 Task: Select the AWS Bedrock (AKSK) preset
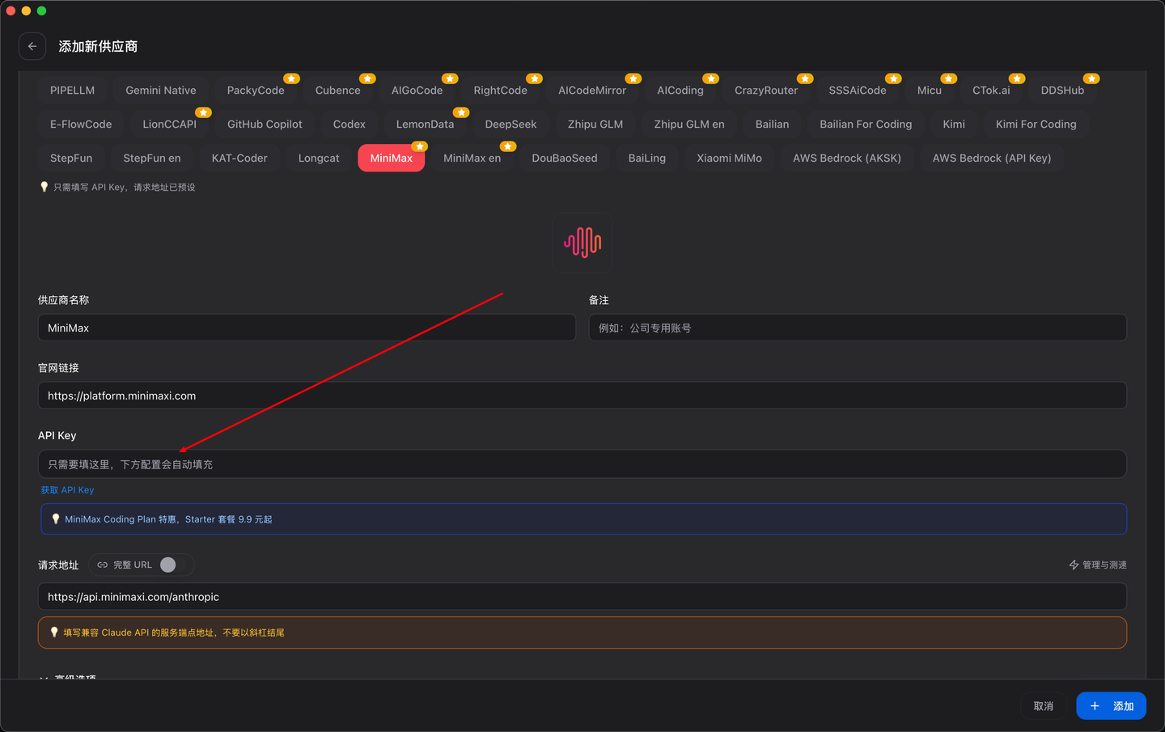coord(847,159)
